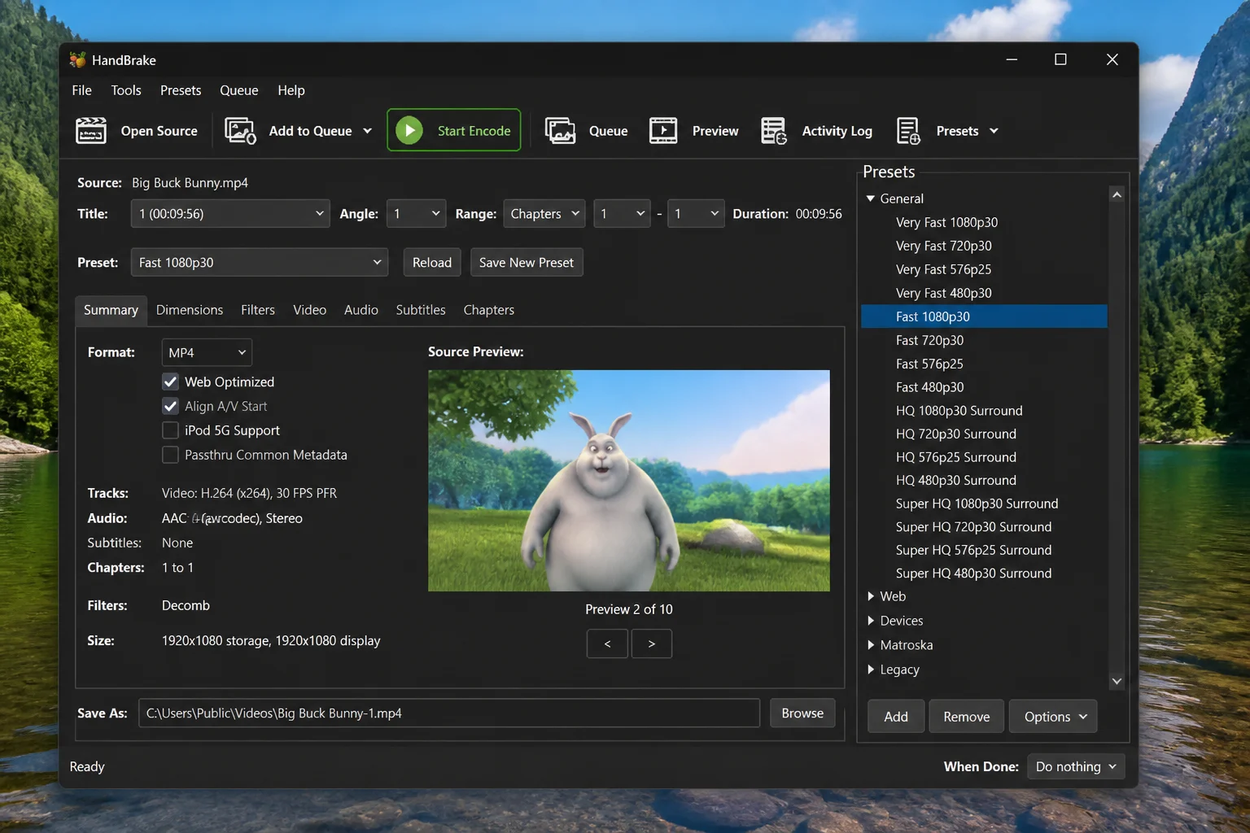The image size is (1250, 833).
Task: Click the Open Source film clapper icon
Action: pos(91,130)
